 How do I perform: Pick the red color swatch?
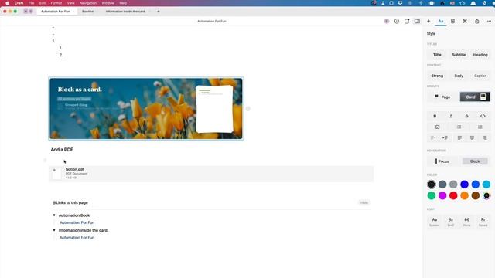tap(453, 195)
